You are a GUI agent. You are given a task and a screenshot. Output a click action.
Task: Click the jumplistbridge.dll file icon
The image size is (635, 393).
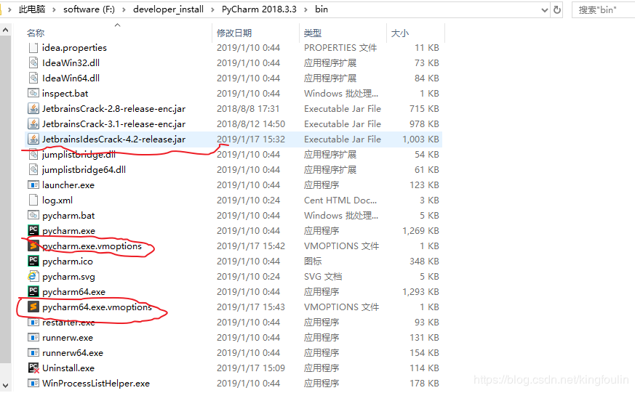pyautogui.click(x=33, y=155)
